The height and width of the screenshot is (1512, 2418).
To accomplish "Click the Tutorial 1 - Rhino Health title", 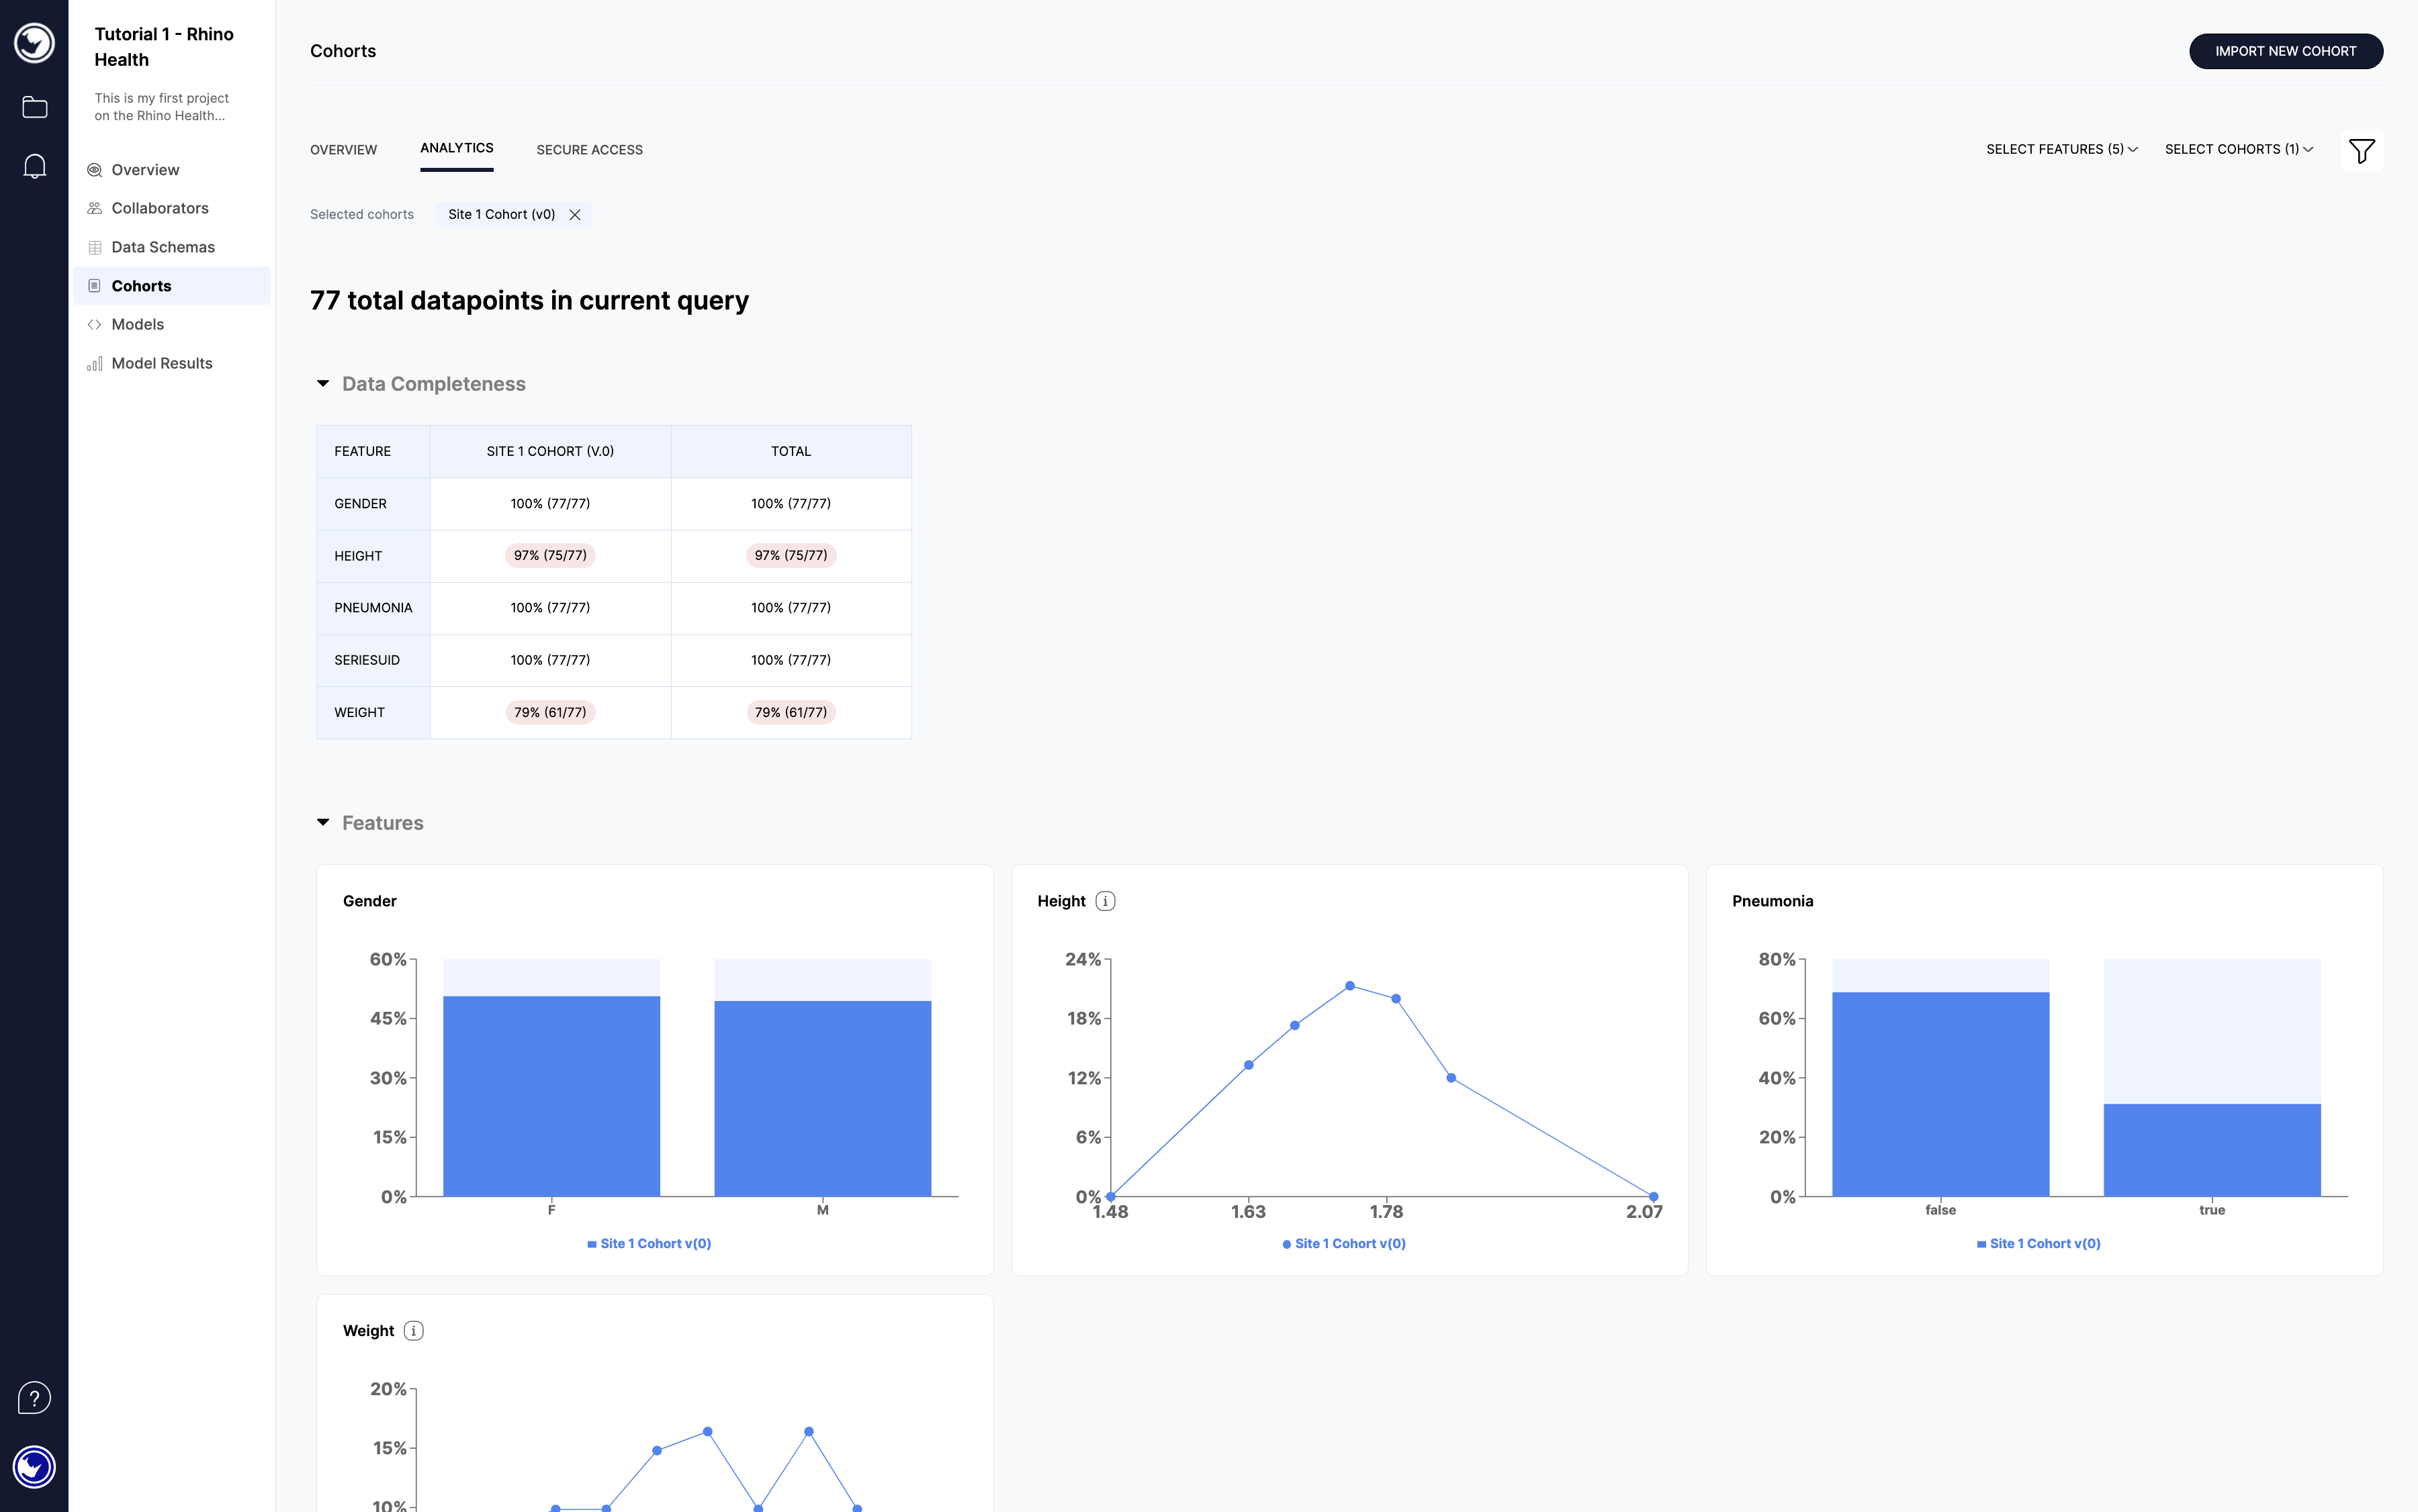I will tap(164, 47).
